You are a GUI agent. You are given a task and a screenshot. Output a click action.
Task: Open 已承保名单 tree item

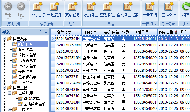point(27,77)
